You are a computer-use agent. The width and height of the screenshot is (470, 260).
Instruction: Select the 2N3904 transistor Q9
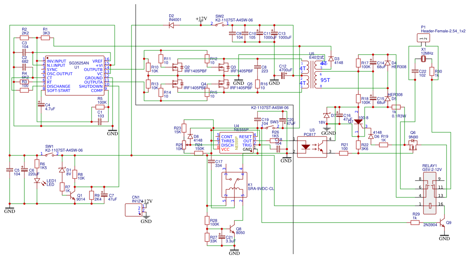pos(441,224)
